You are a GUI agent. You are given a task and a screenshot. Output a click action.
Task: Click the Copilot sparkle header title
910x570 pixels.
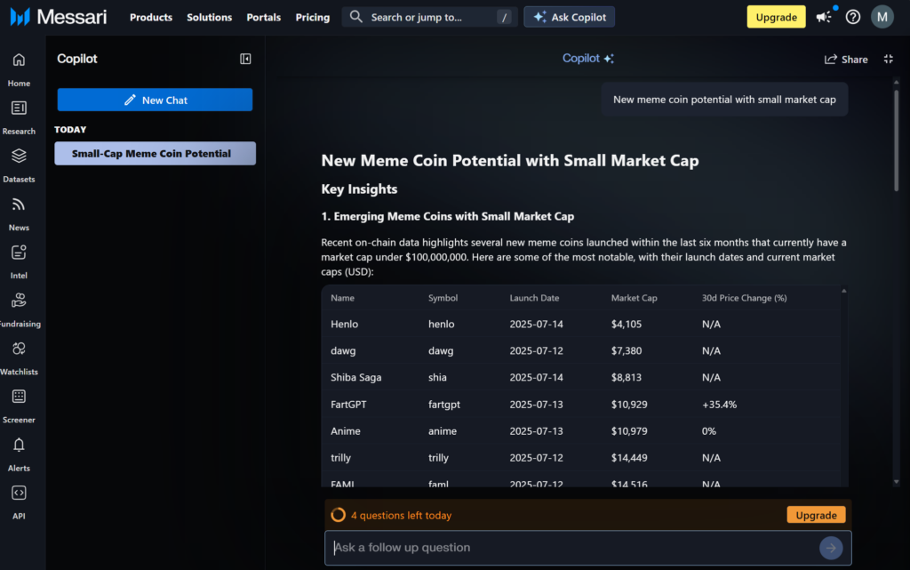tap(588, 58)
